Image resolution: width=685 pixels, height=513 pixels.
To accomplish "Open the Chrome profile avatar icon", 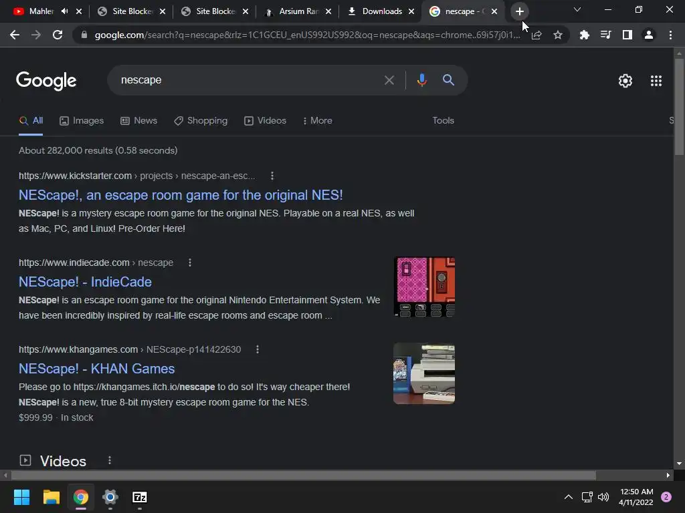I will pos(649,35).
